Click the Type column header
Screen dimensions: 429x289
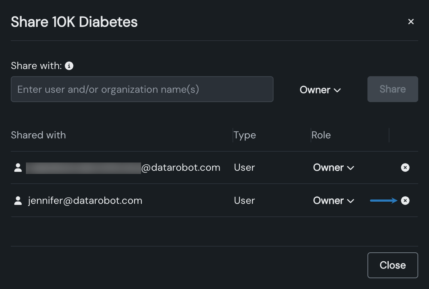click(245, 135)
